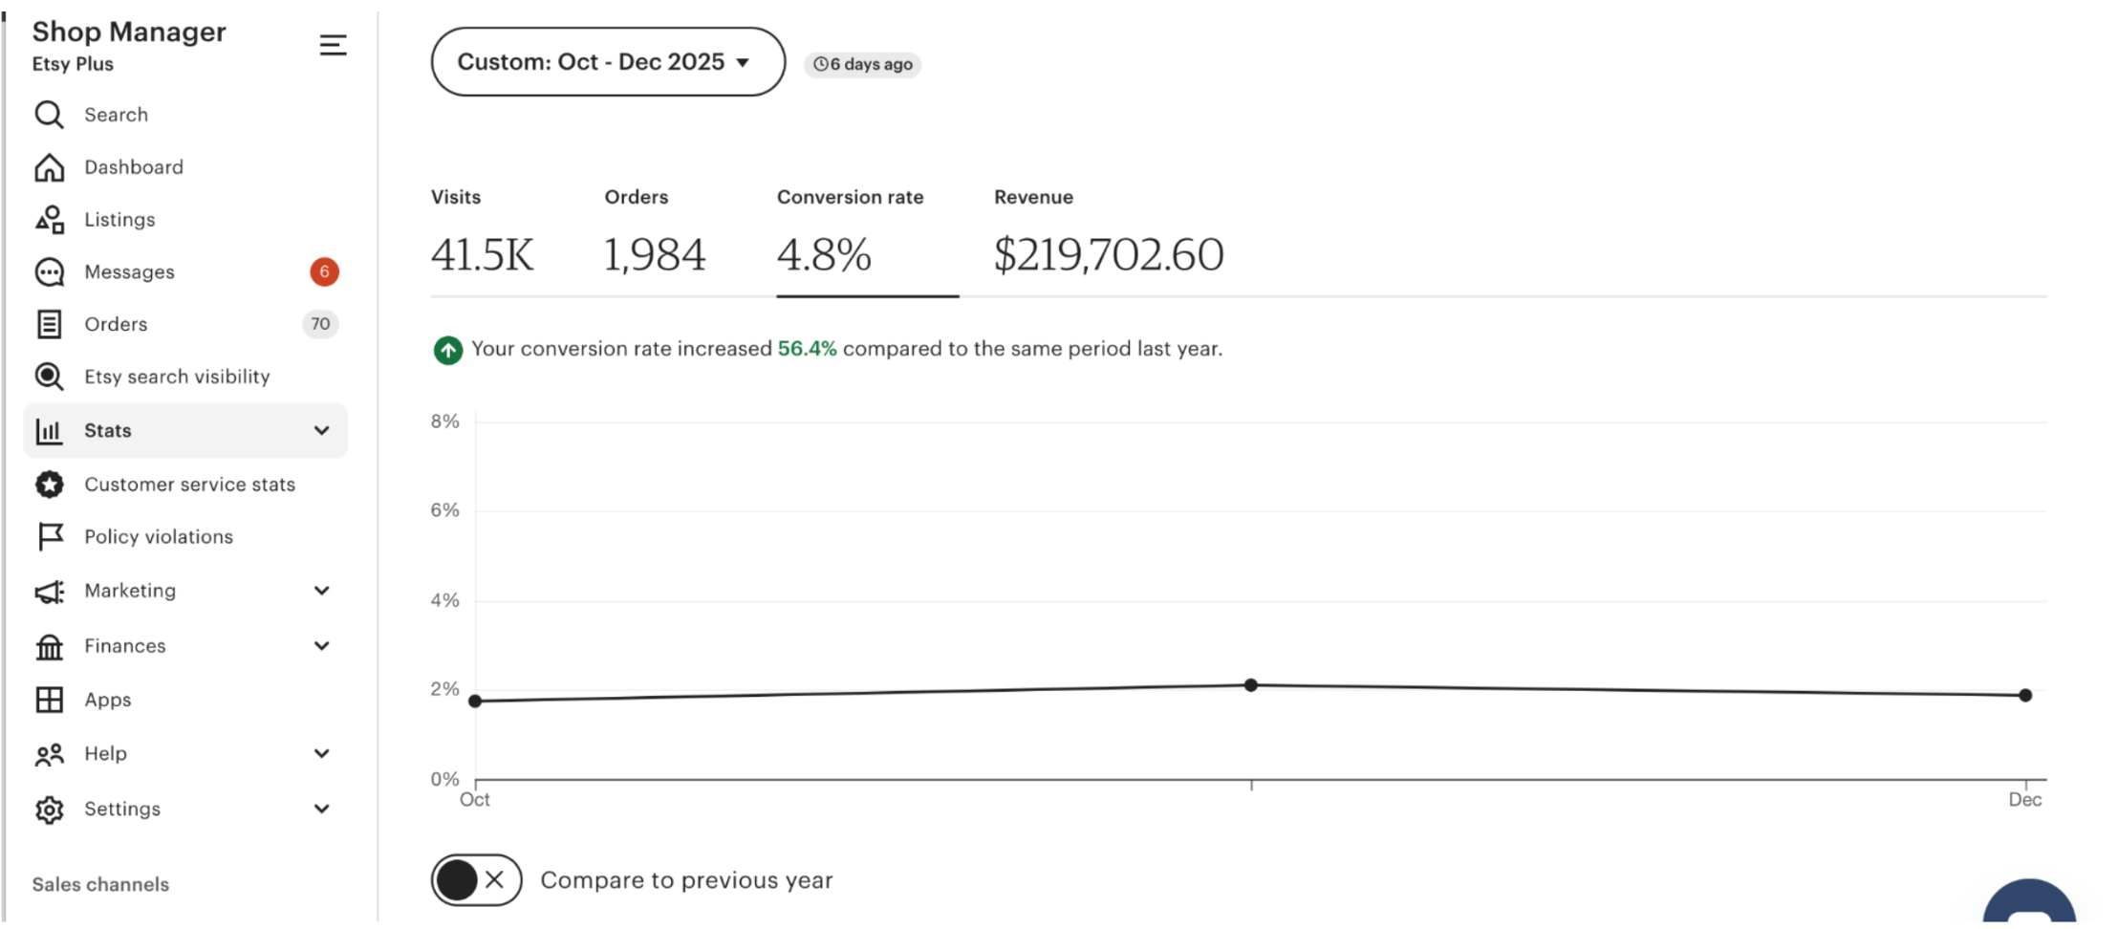
Task: Click the Listings shapes icon
Action: tap(49, 220)
